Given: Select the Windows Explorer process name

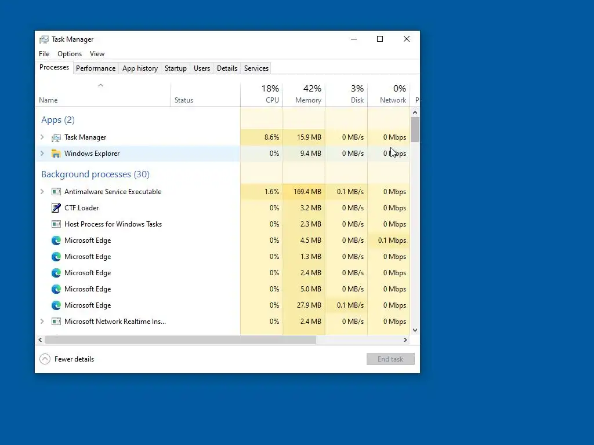Looking at the screenshot, I should tap(92, 154).
